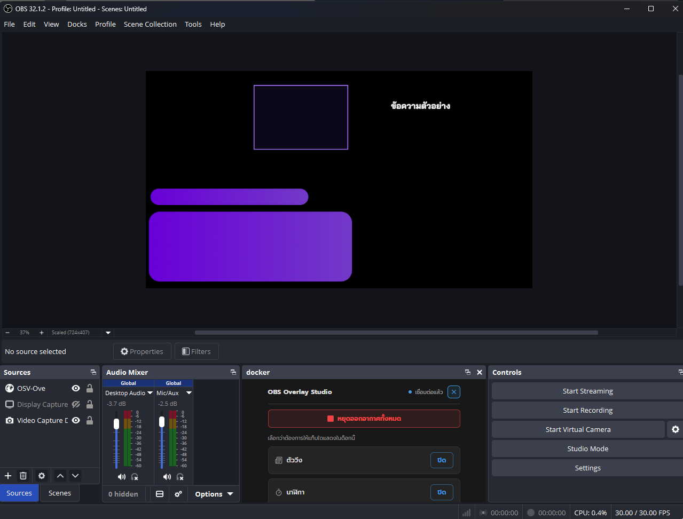
Task: Zoom in preview with the plus icon
Action: pos(42,332)
